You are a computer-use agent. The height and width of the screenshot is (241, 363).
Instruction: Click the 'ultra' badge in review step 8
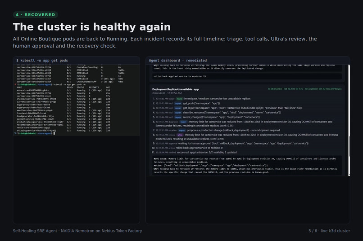pyautogui.click(x=180, y=135)
